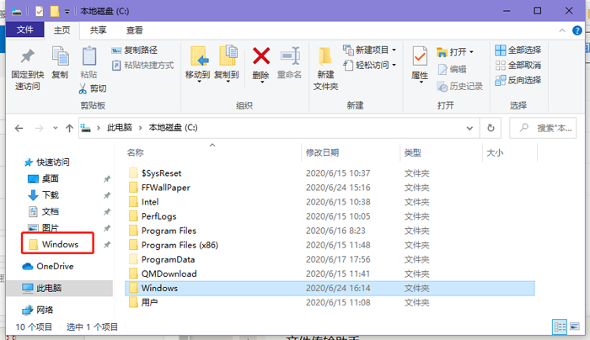Click Select all (全部选择)
The height and width of the screenshot is (340, 590).
point(518,50)
